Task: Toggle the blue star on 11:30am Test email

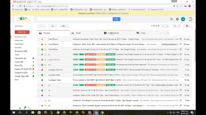Action: tap(42, 55)
